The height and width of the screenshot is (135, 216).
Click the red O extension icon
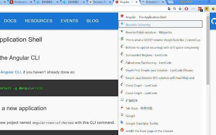[186, 9]
